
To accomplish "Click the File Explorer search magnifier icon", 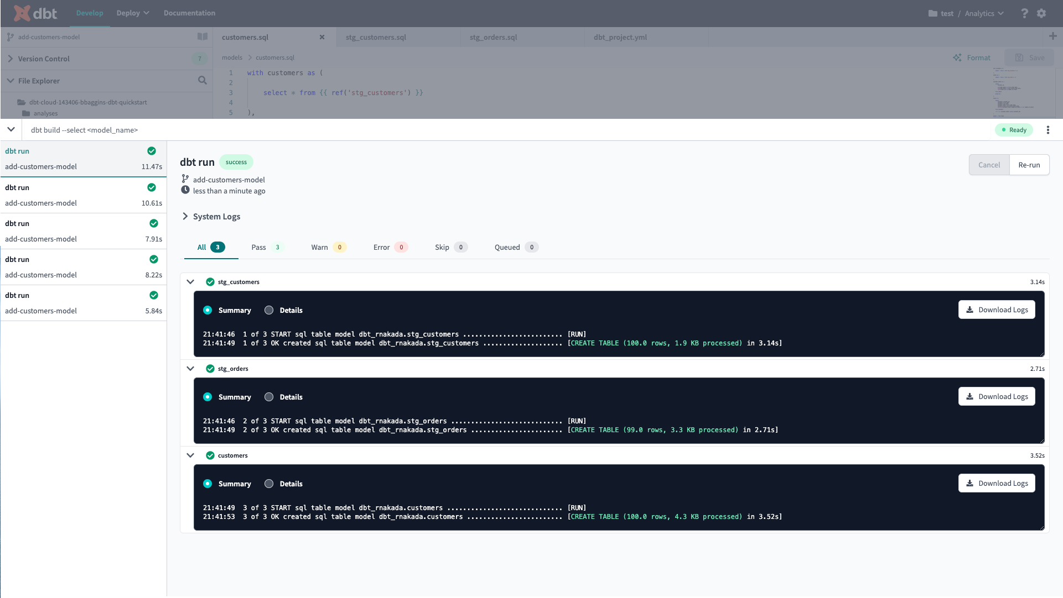I will (x=203, y=80).
